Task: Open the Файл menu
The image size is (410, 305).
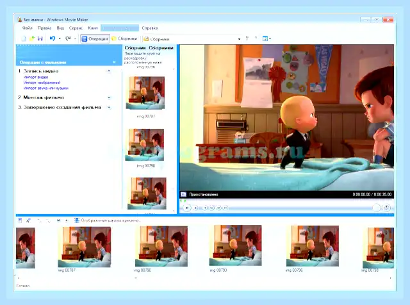Action: tap(27, 28)
